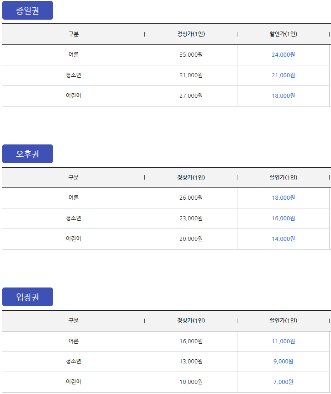This screenshot has height=394, width=331.
Task: Select 할인가(1인) header in 입장권 table
Action: point(284,320)
